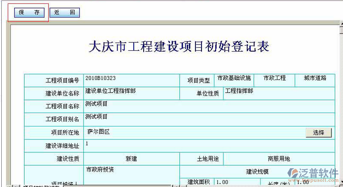The image size is (343, 187).
Task: Select the 城市道路 project type cell
Action: pos(315,80)
